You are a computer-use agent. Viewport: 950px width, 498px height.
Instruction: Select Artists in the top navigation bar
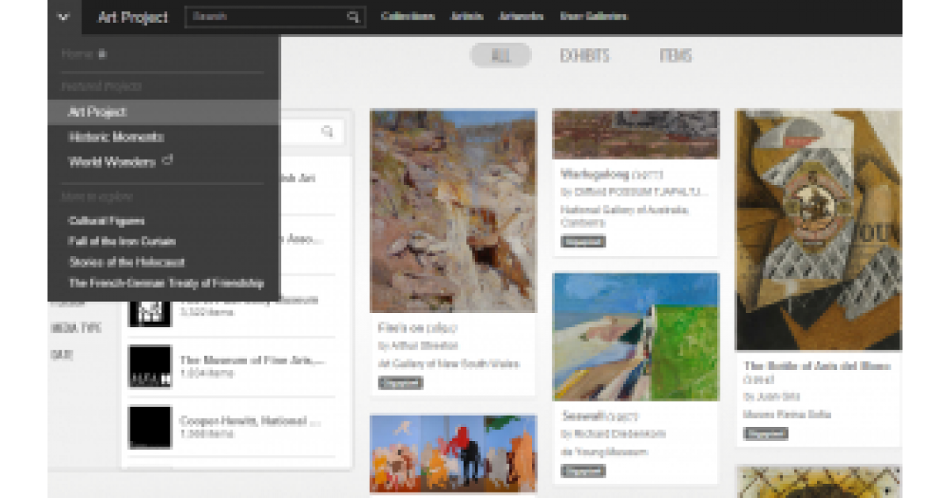[467, 16]
